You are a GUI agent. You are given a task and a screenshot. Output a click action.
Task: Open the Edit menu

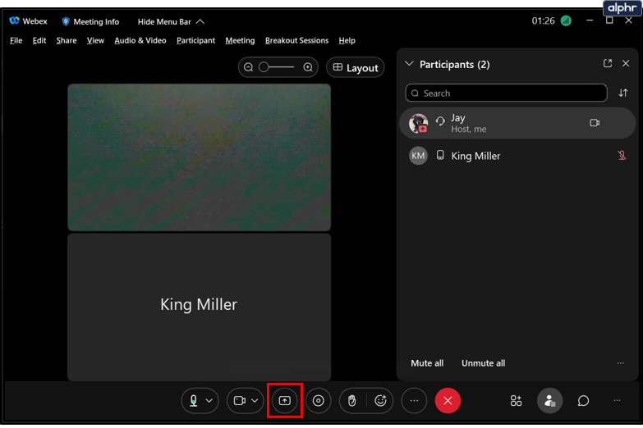pos(39,40)
